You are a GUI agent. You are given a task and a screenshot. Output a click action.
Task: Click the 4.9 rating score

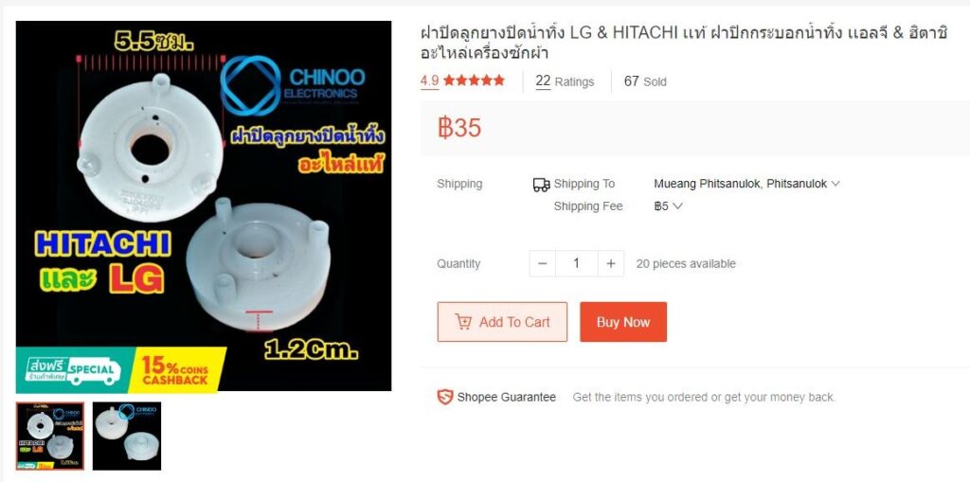(429, 80)
